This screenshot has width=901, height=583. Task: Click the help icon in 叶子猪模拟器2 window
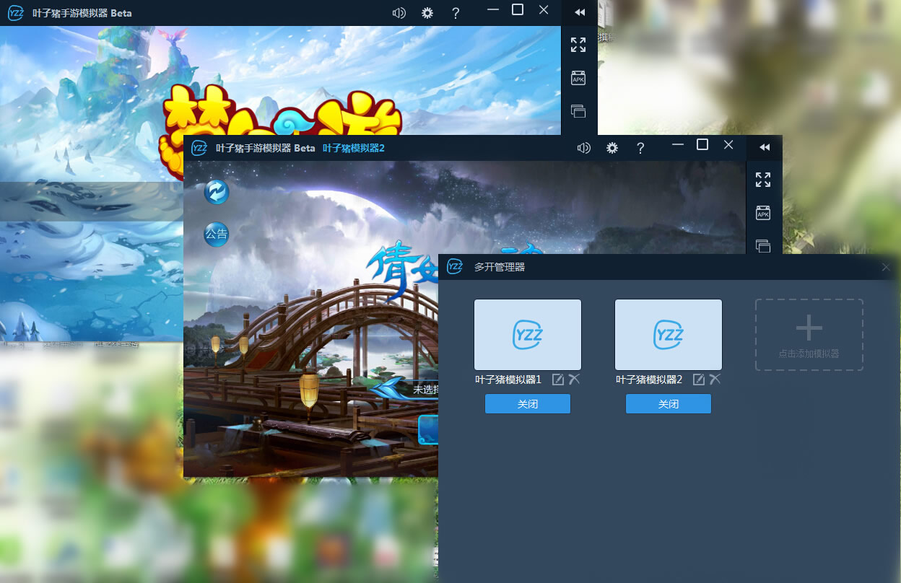[640, 148]
